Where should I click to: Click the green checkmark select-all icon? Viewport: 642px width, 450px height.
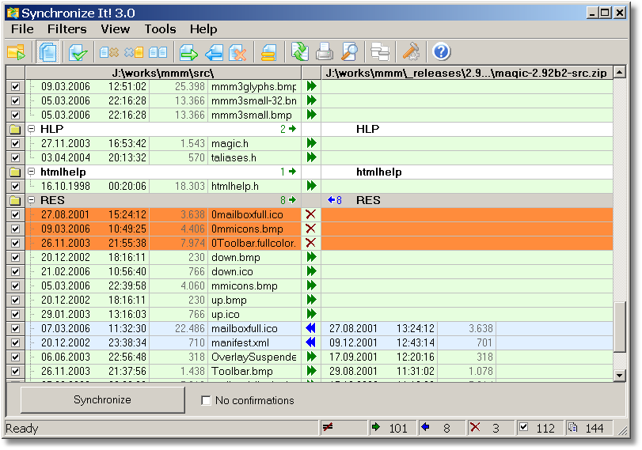[78, 52]
